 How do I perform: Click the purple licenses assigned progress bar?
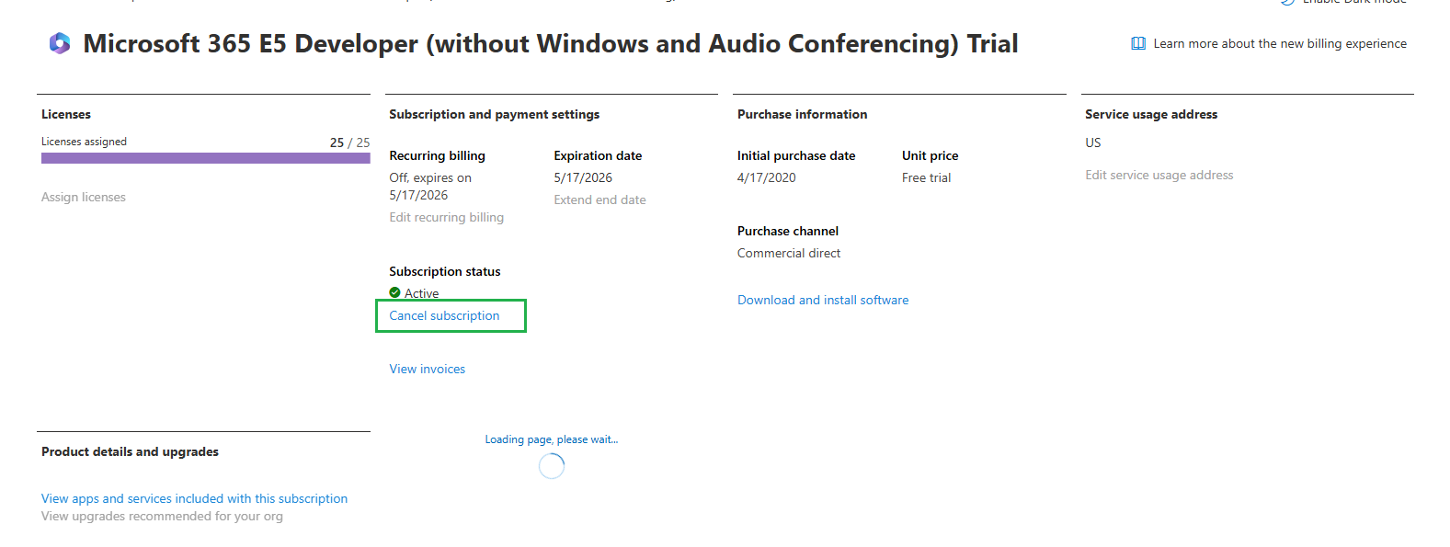pos(206,158)
